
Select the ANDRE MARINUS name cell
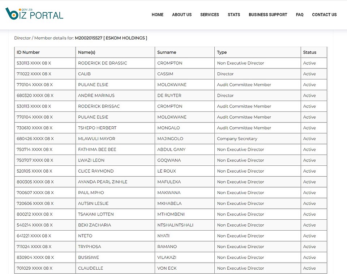click(96, 96)
